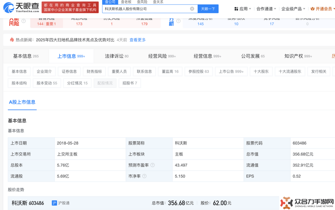Click the help icon next to 天眼风险

[x=24, y=21]
